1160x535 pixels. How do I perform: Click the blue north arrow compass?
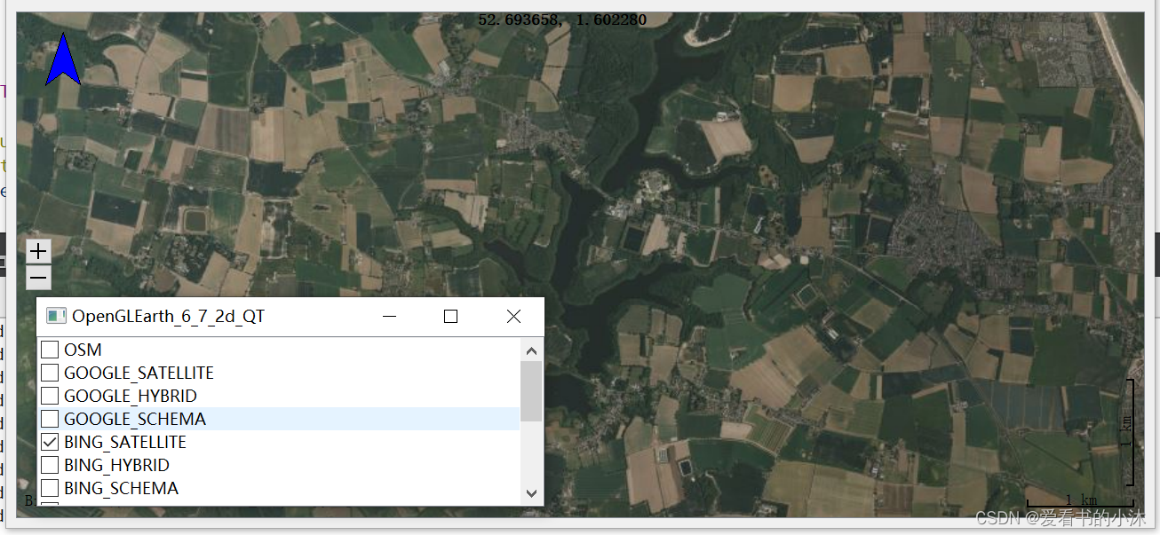point(63,60)
